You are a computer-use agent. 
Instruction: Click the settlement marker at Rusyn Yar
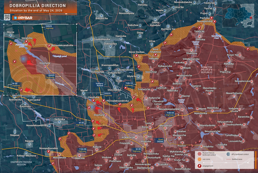pyautogui.click(x=240, y=55)
